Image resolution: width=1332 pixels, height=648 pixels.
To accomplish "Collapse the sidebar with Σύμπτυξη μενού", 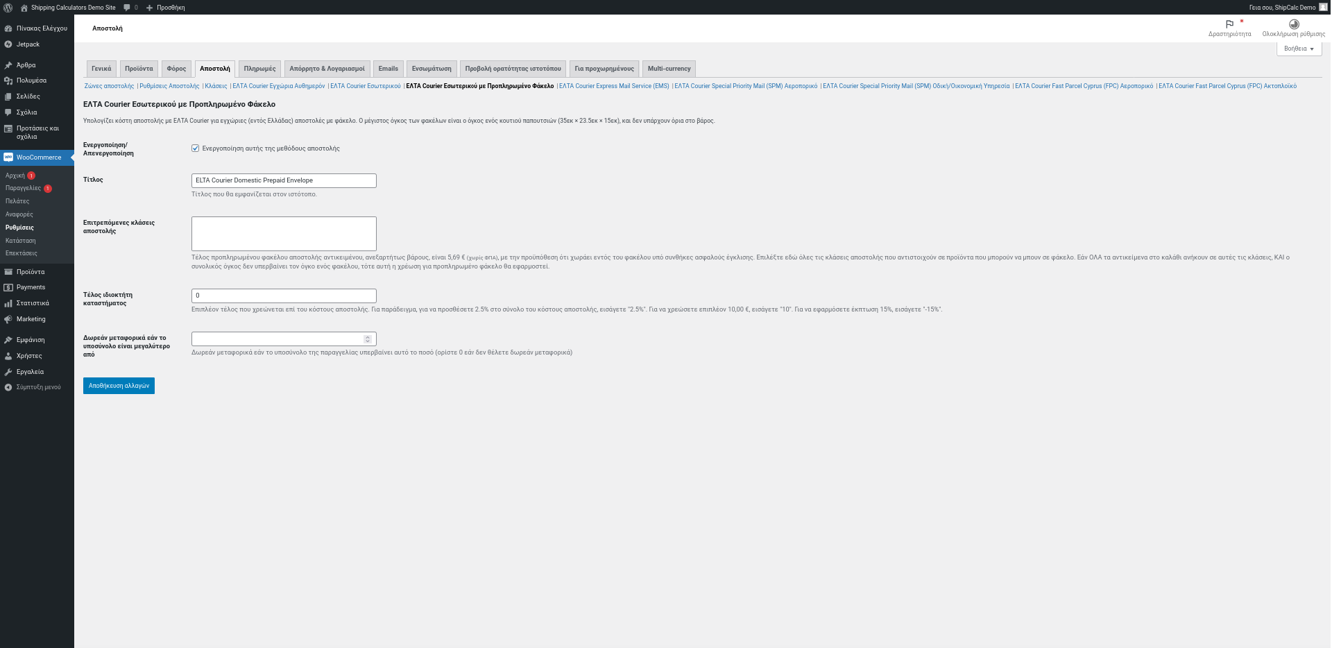I will [37, 387].
